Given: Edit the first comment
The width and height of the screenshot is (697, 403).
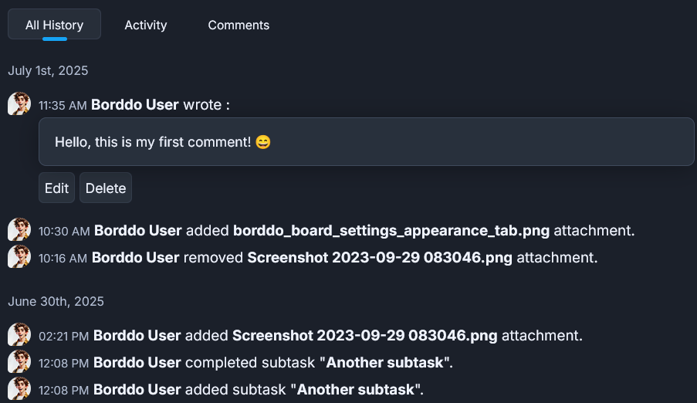Looking at the screenshot, I should pos(56,188).
